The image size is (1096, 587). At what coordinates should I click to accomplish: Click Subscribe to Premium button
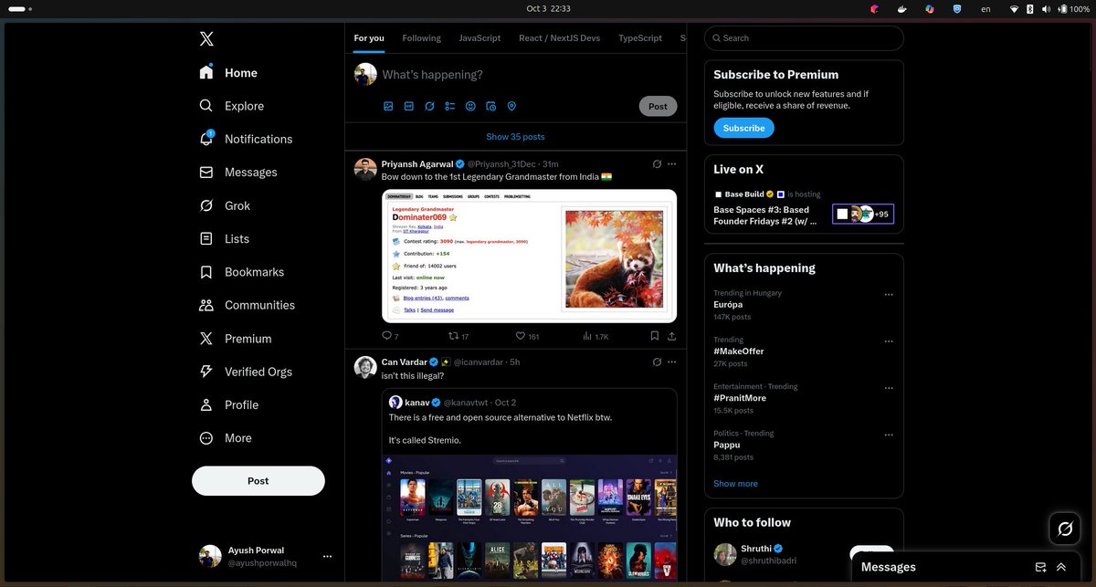(743, 128)
